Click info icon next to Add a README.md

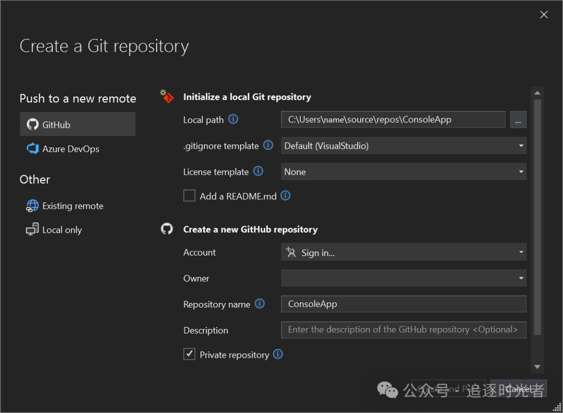coord(286,196)
